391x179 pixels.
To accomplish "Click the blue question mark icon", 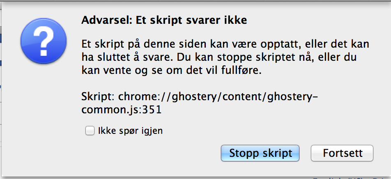I will (44, 41).
